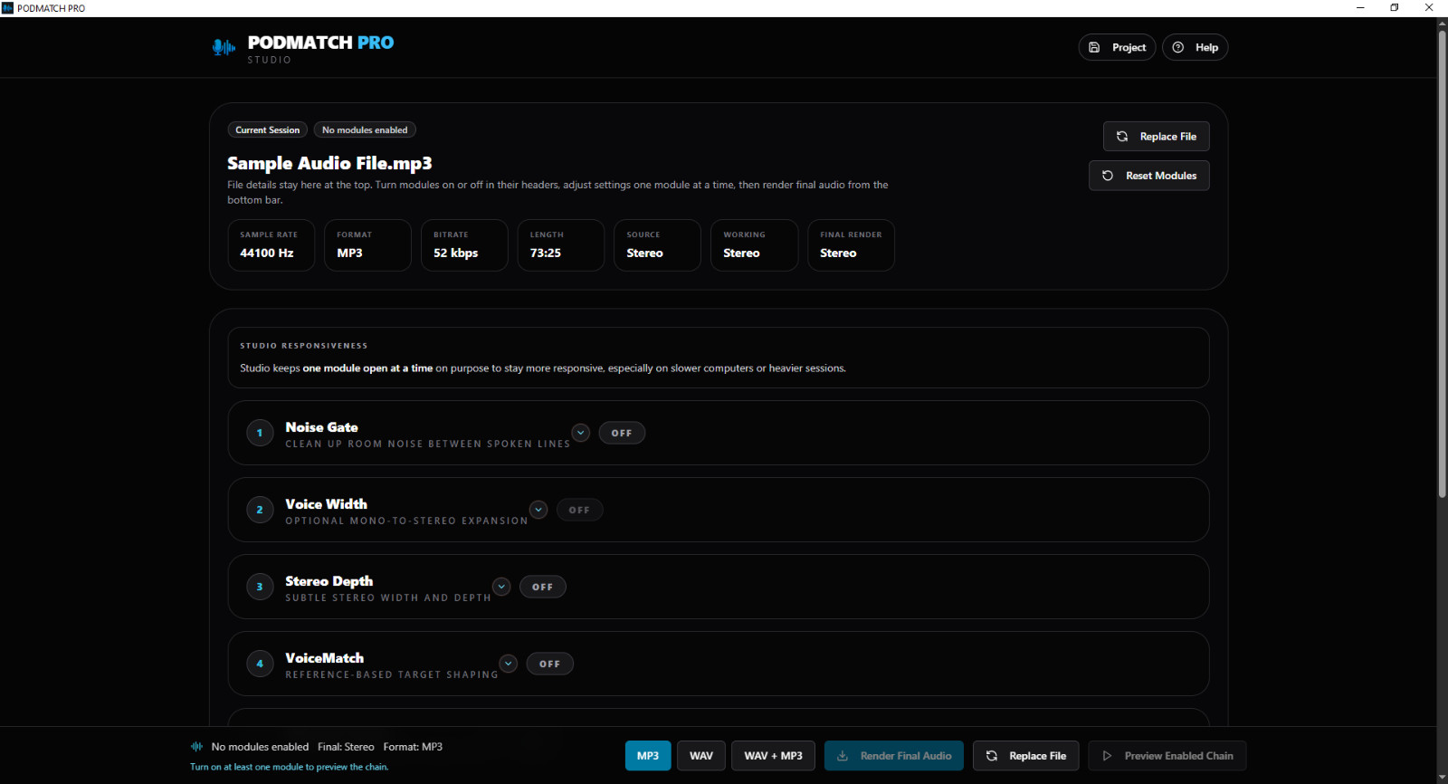Click the number 2 badge for Voice Width
Screen dimensions: 1448x784
click(x=260, y=510)
